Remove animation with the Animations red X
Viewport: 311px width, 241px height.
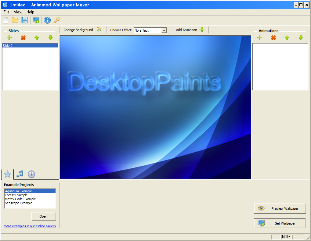tap(273, 37)
